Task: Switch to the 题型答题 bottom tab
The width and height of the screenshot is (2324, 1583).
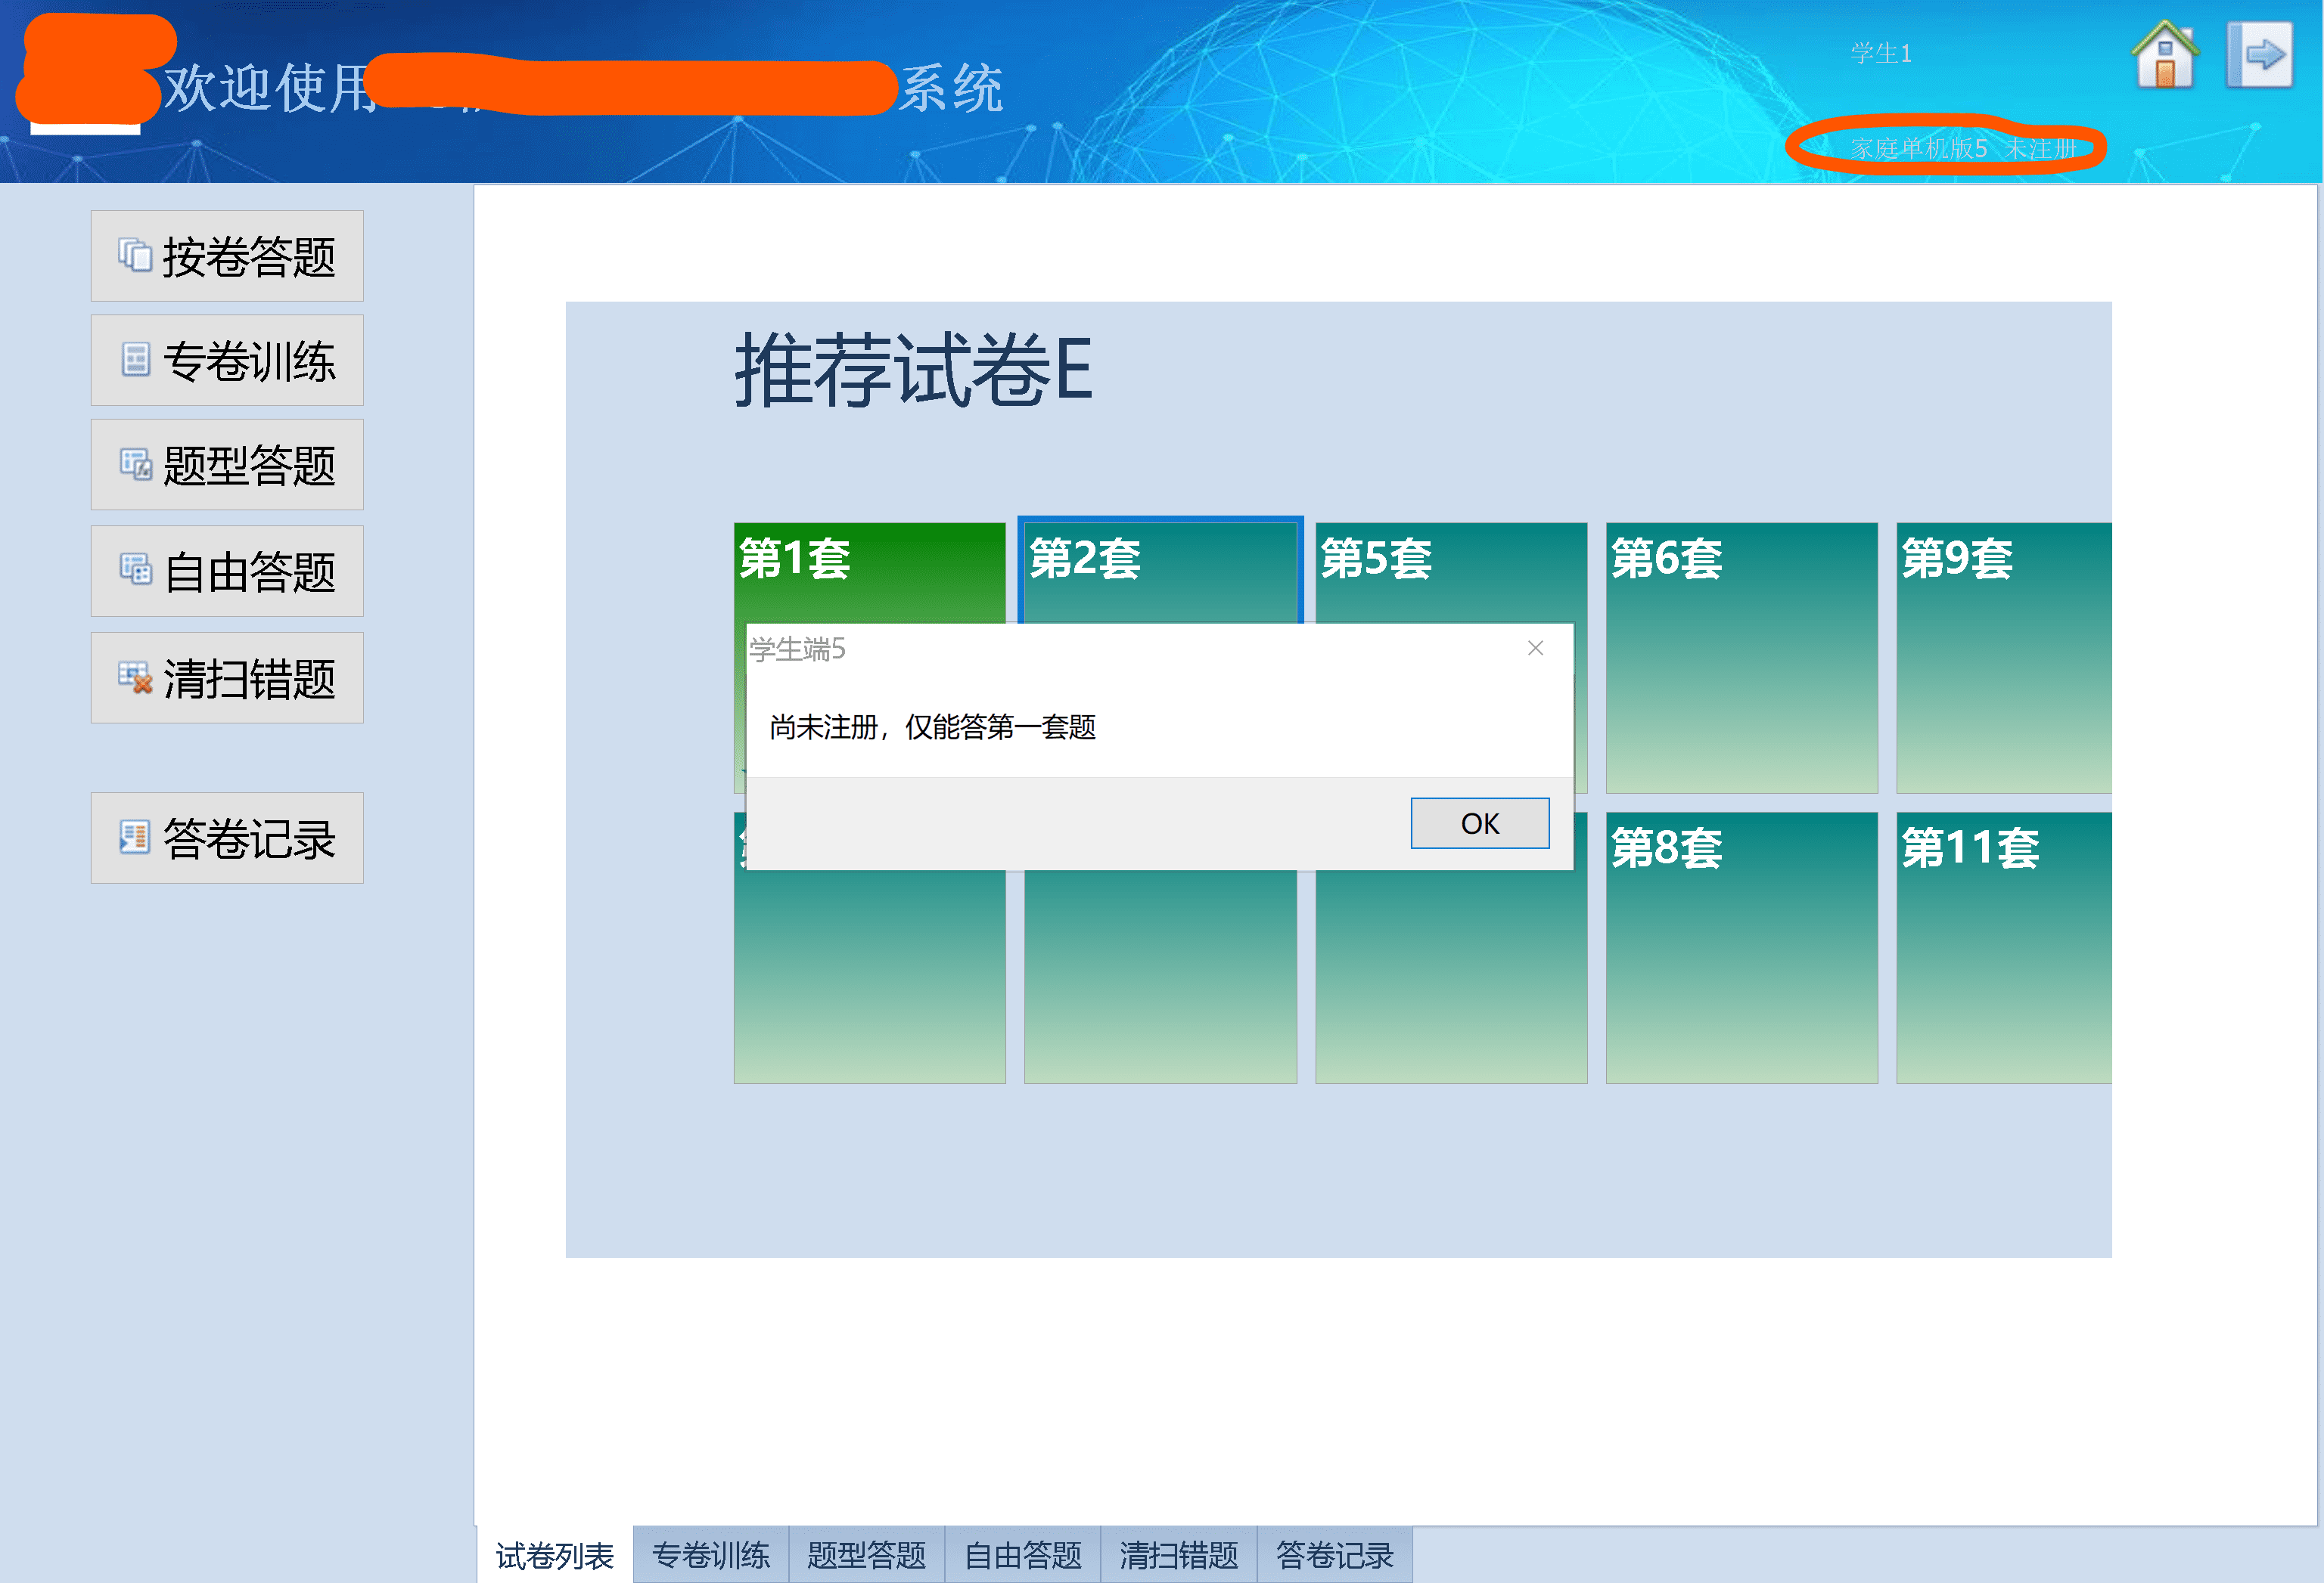Action: tap(867, 1555)
